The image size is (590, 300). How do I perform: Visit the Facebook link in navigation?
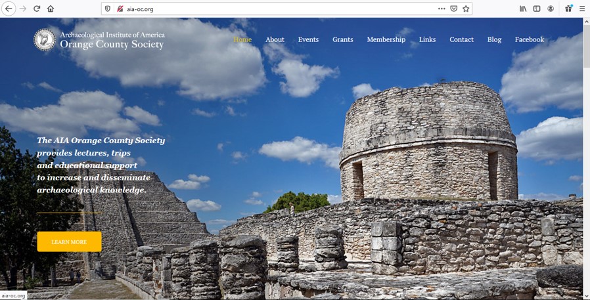529,39
